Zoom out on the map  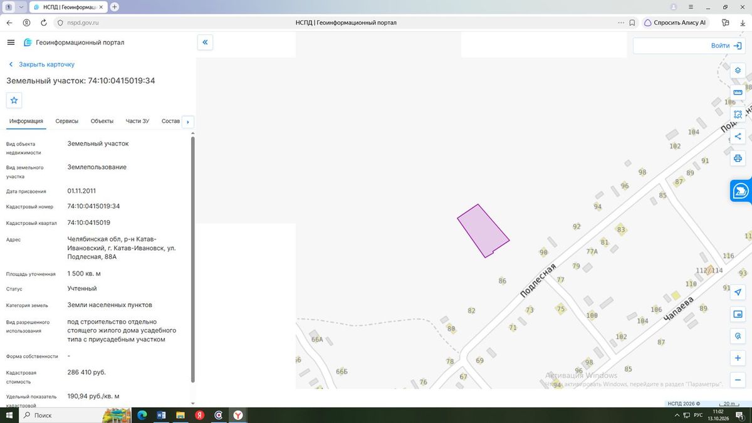tap(738, 380)
